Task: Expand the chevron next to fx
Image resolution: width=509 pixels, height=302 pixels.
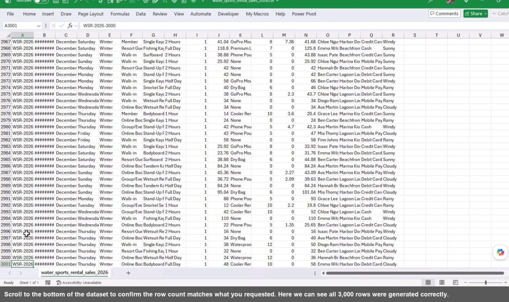Action: click(x=76, y=26)
